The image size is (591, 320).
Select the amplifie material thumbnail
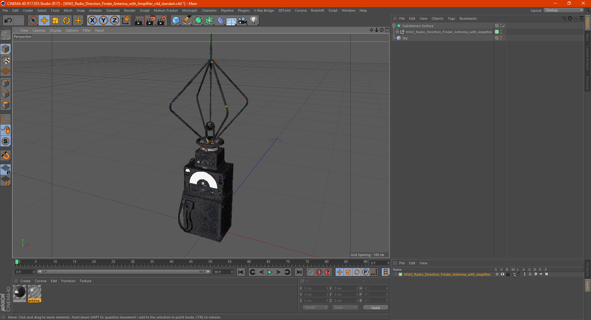19,292
